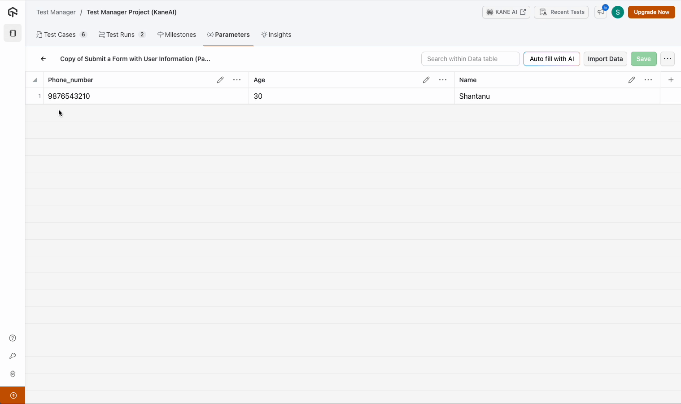This screenshot has height=404, width=681.
Task: Open Age column three-dot menu
Action: [443, 80]
